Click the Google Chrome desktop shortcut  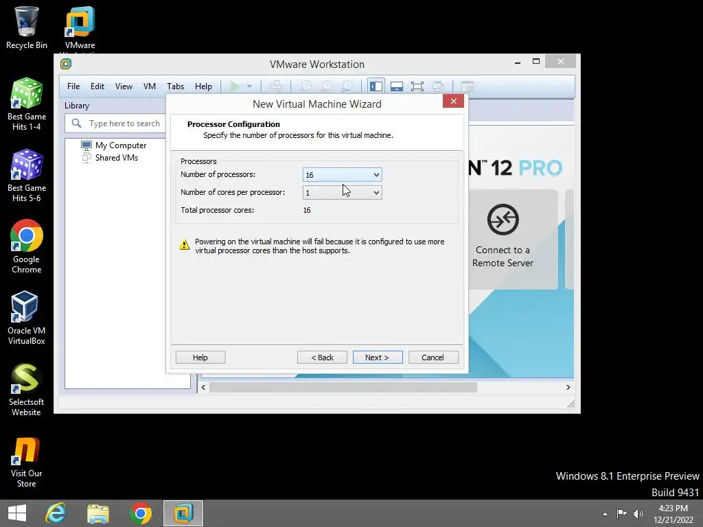click(27, 246)
